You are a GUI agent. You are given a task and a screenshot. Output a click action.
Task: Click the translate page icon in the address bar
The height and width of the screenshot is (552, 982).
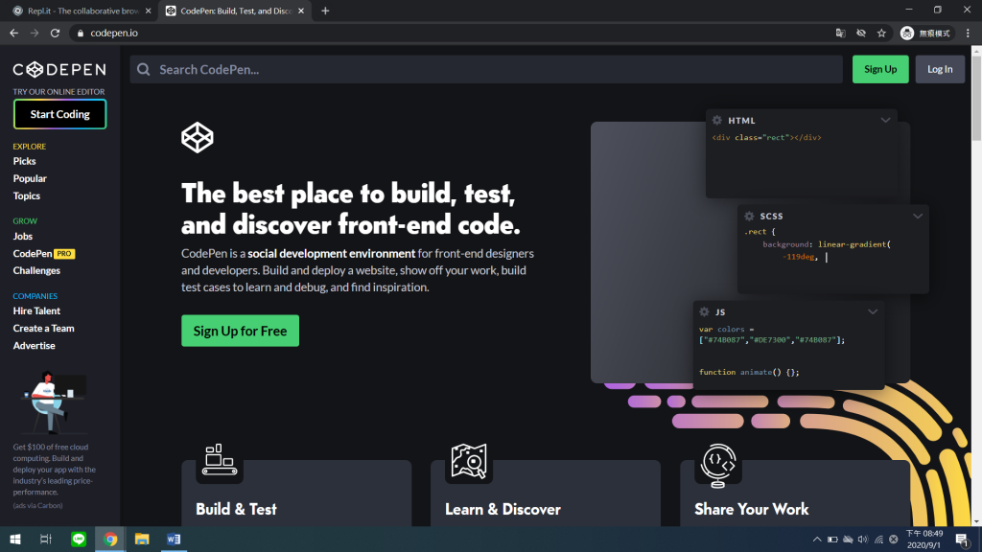[x=840, y=34]
